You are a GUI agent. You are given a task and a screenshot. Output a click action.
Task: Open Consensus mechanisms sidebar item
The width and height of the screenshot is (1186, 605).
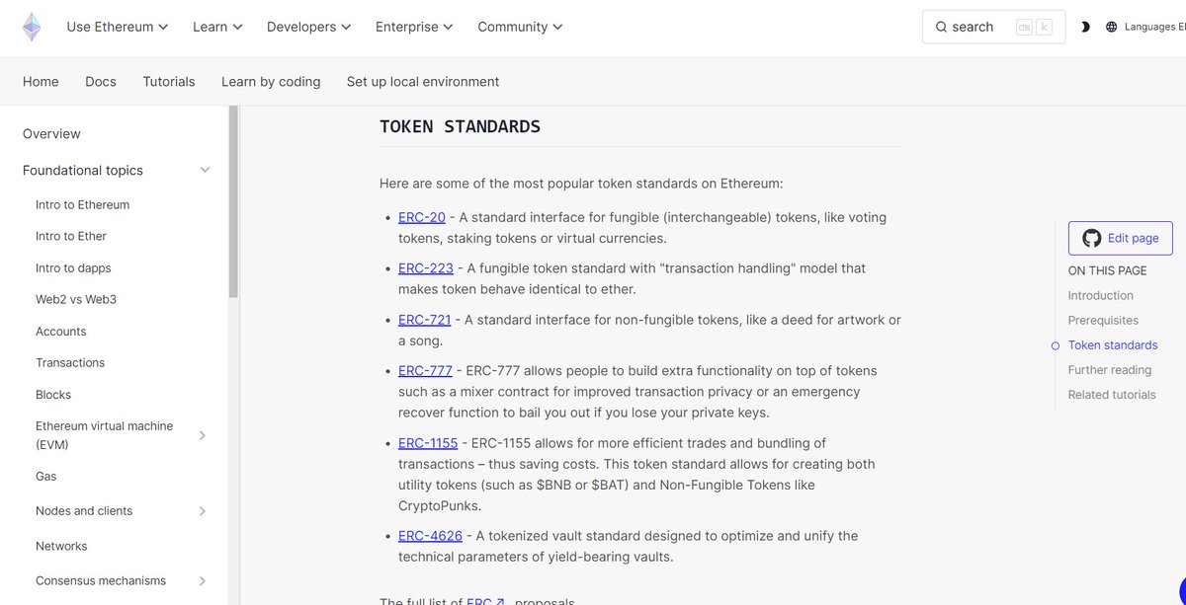point(101,581)
